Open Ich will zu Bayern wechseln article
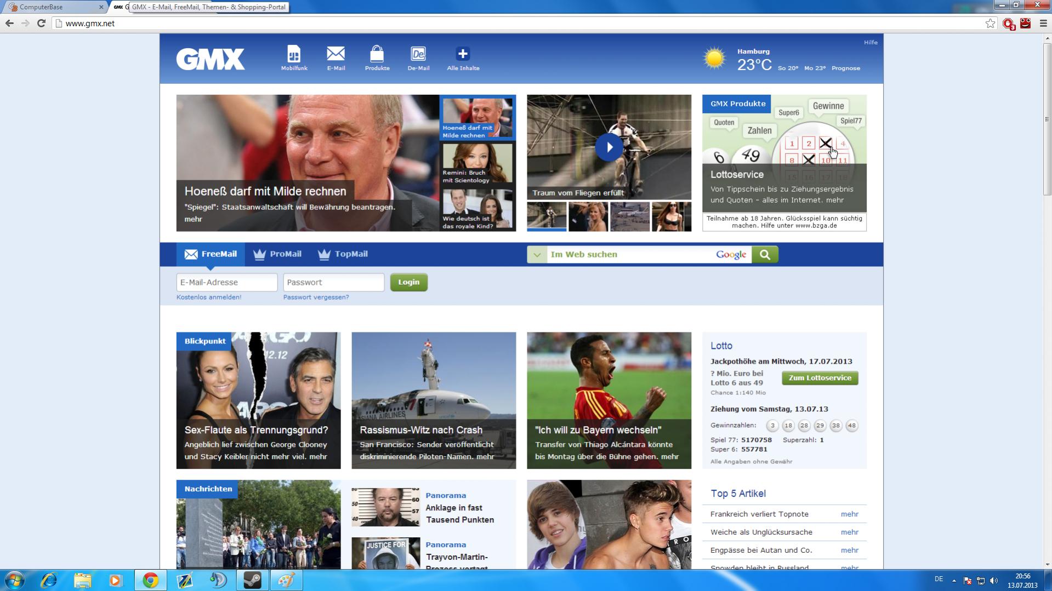Viewport: 1052px width, 591px height. point(609,400)
